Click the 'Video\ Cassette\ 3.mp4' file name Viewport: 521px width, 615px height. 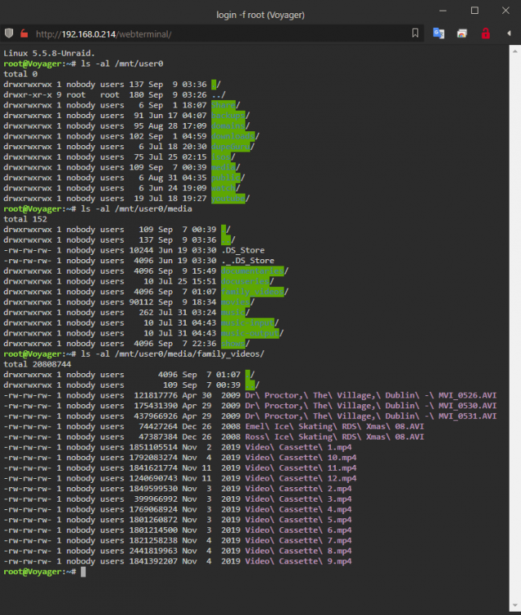click(x=298, y=499)
